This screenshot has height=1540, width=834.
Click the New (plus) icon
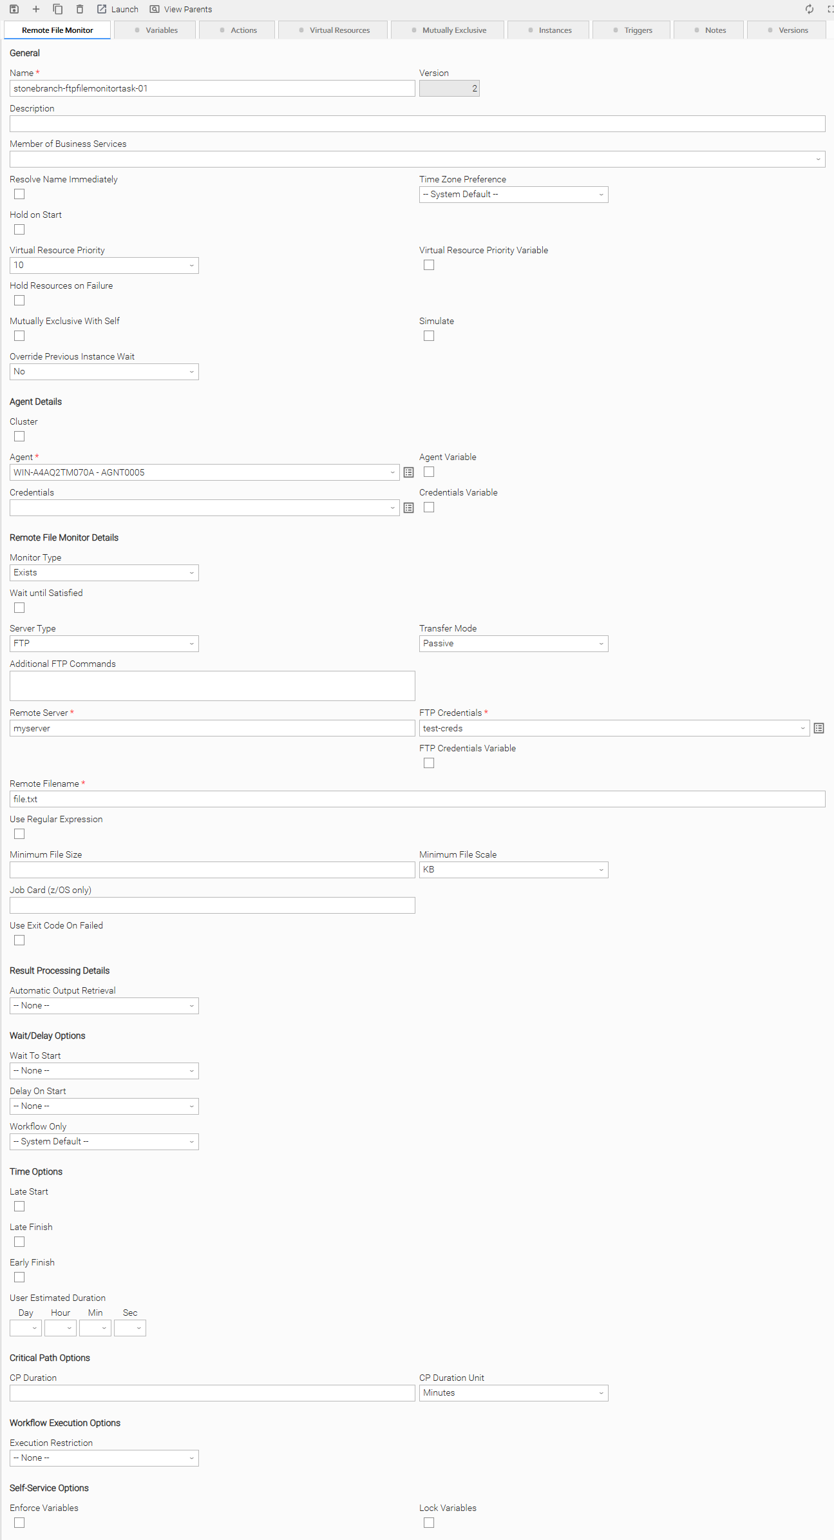point(36,9)
